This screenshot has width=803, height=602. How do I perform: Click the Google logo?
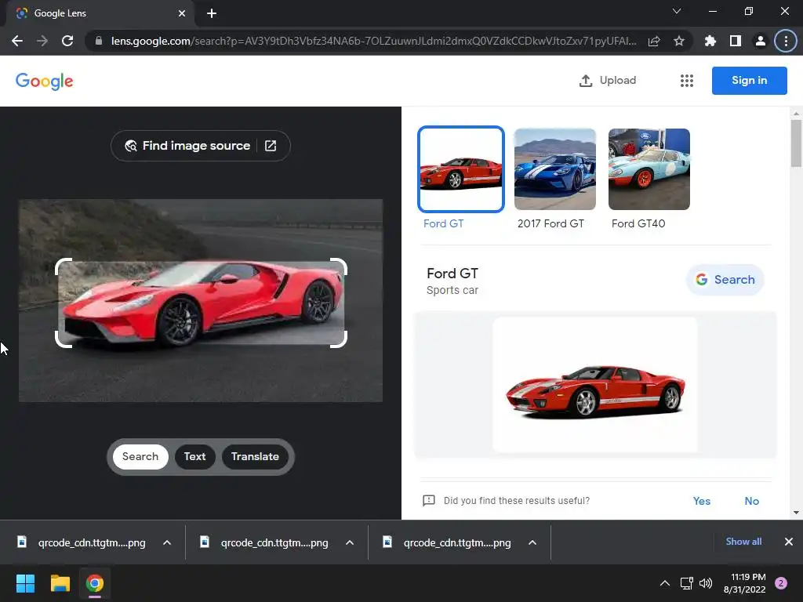click(x=45, y=81)
